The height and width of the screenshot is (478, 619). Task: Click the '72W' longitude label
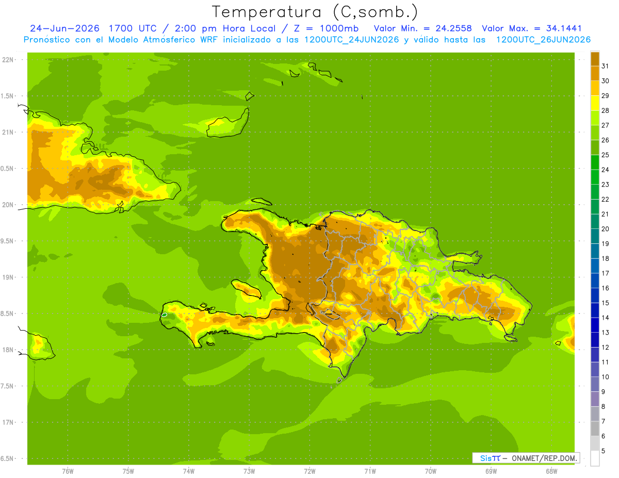(x=309, y=471)
